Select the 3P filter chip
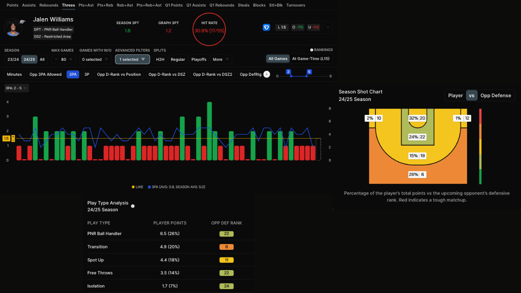Viewport: 521px width, 293px height. [87, 74]
